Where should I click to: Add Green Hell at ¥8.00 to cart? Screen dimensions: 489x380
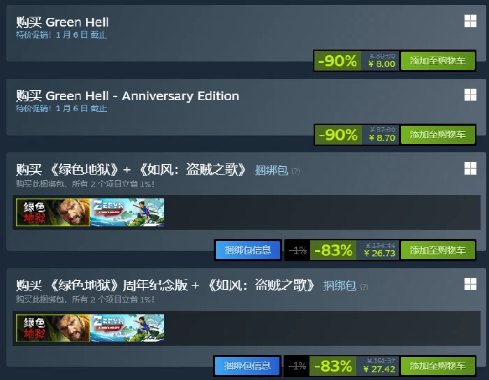pyautogui.click(x=438, y=61)
